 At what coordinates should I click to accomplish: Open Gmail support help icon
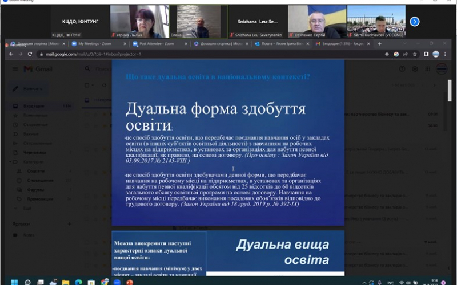pos(402,69)
